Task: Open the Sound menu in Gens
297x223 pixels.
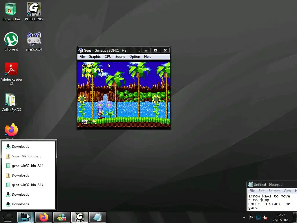Action: (x=120, y=57)
